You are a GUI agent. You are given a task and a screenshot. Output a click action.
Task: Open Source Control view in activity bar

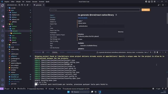tap(2, 16)
